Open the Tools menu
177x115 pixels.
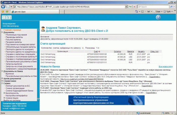pyautogui.click(x=168, y=12)
